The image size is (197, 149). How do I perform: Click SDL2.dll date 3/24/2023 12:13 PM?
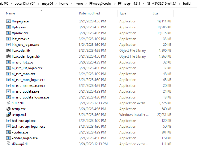tap(93, 103)
